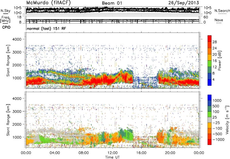Click the red bottom segment of velocity colorbar
This screenshot has width=230, height=159.
(x=210, y=142)
